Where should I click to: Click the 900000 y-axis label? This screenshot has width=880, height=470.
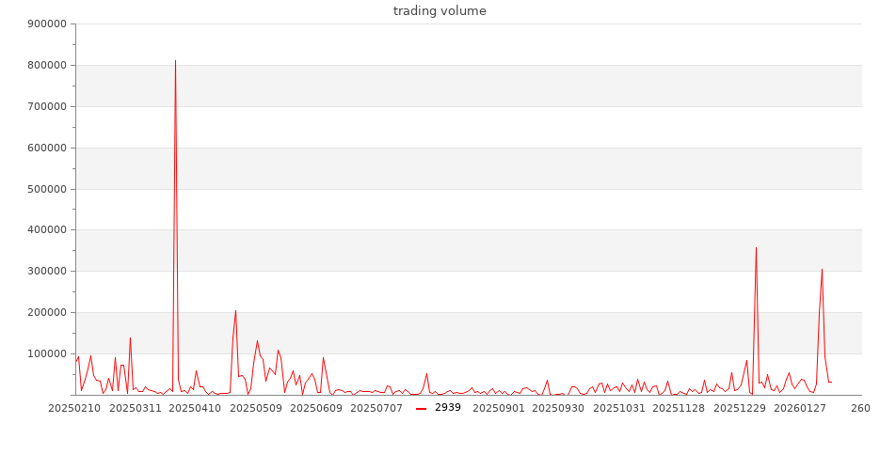click(47, 24)
